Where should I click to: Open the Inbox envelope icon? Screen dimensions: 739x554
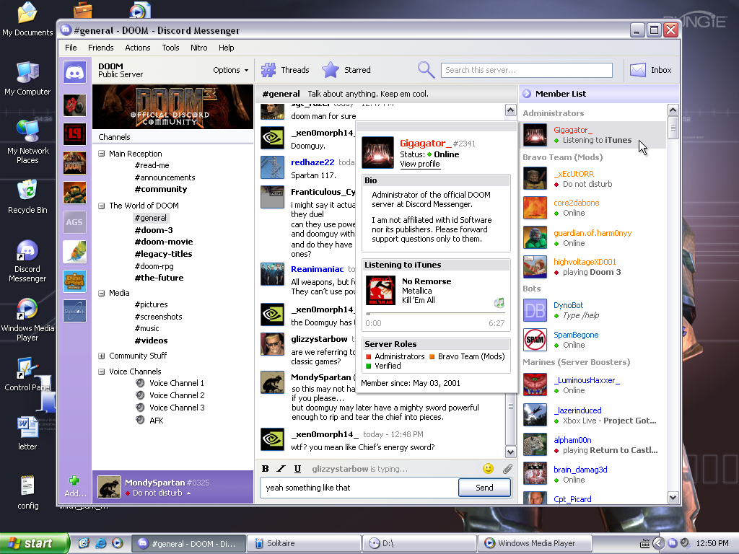tap(637, 70)
